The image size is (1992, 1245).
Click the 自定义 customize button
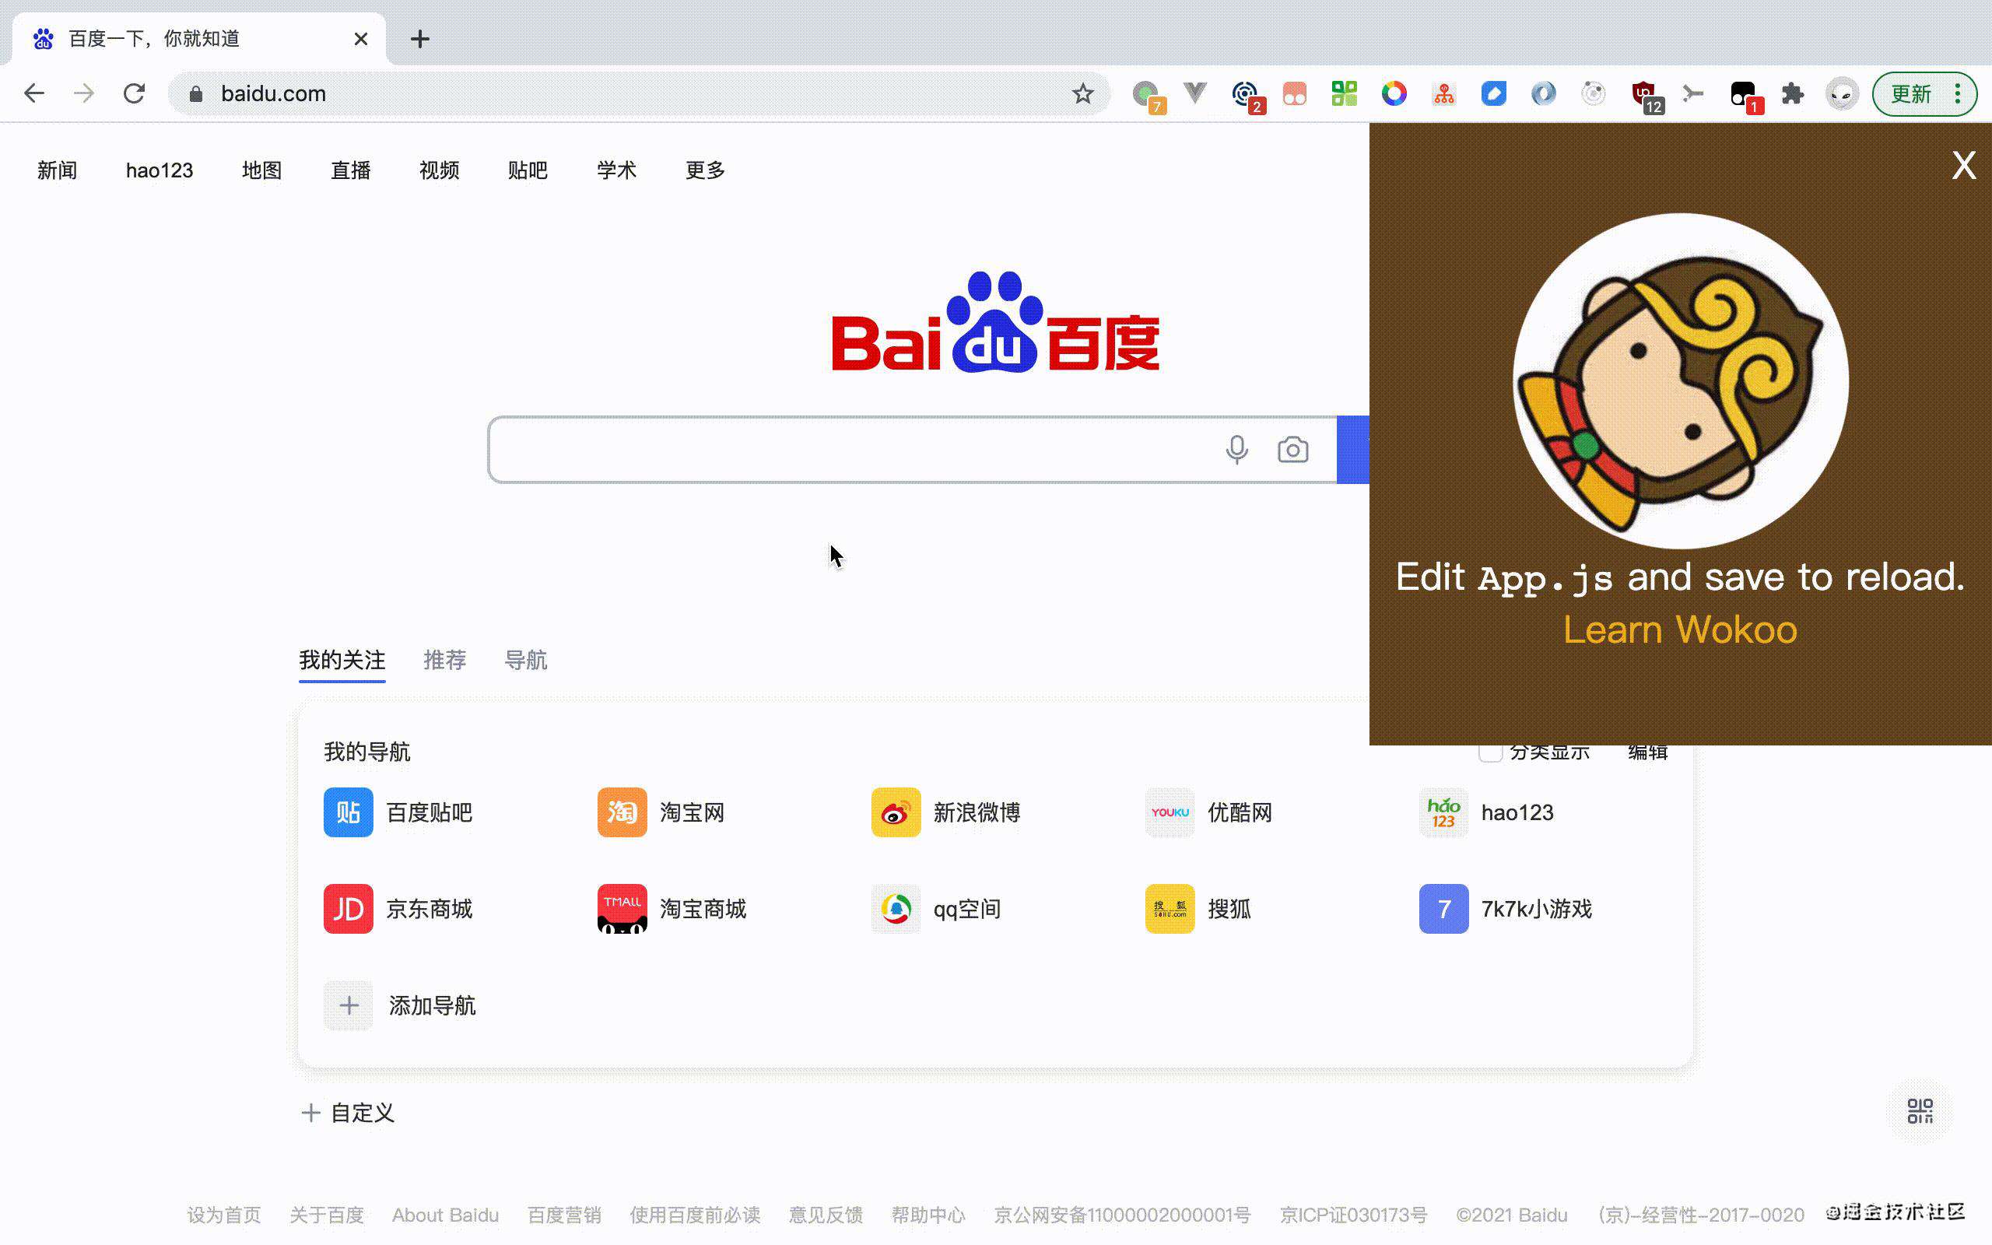348,1113
